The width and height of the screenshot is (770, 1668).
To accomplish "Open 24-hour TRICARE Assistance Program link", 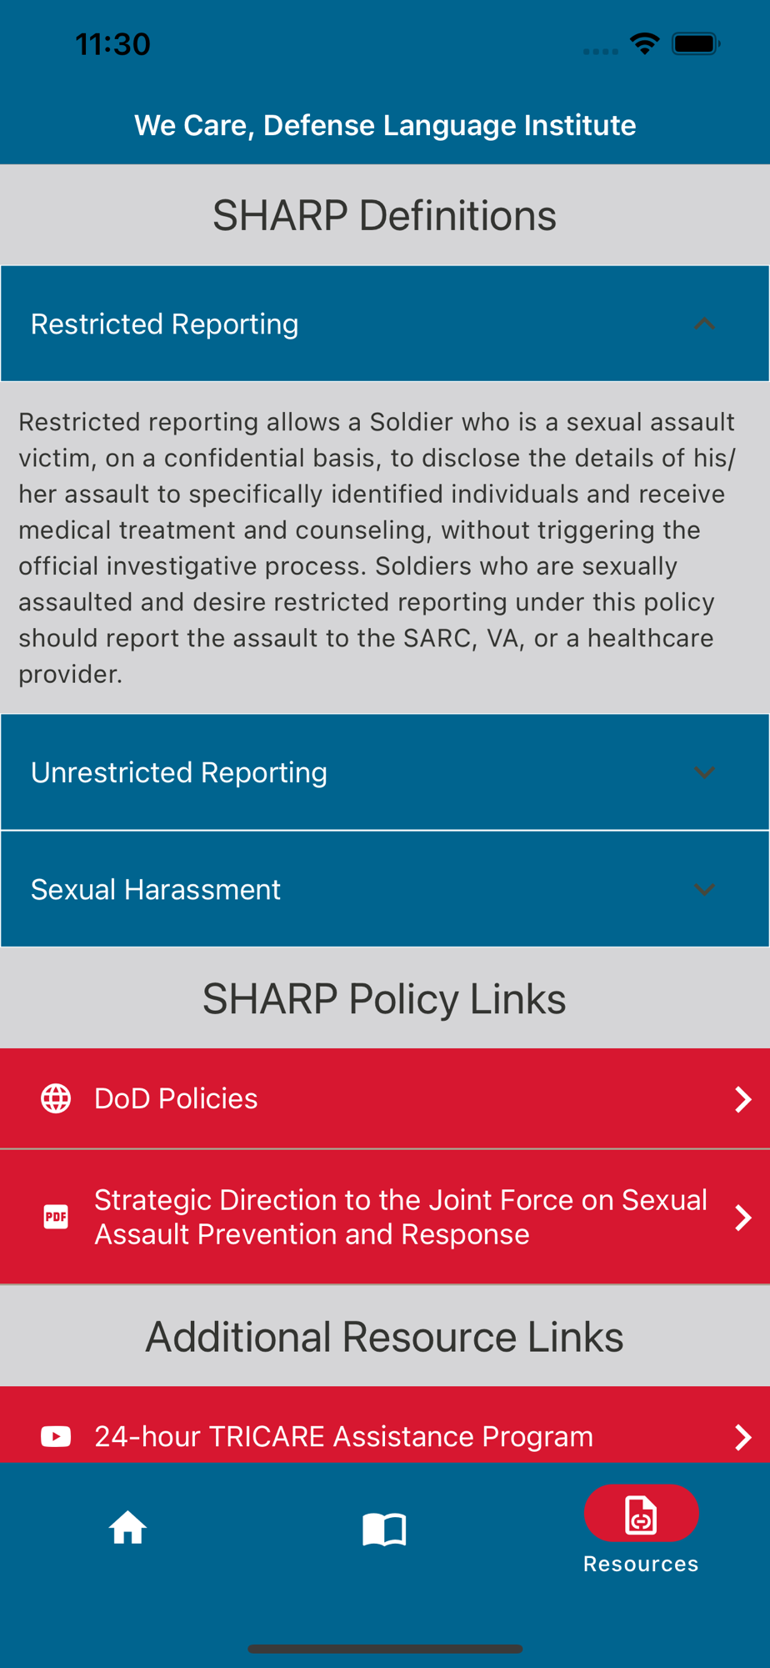I will [385, 1424].
